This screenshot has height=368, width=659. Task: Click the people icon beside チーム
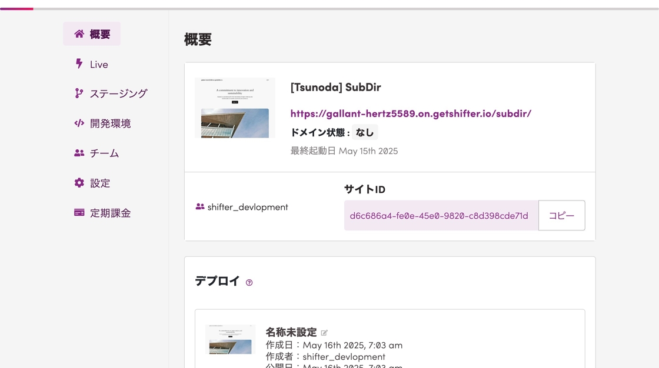[79, 153]
